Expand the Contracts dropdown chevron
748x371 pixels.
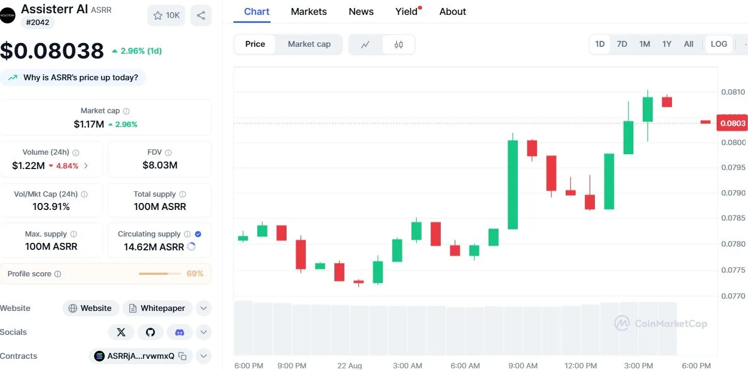click(x=204, y=356)
